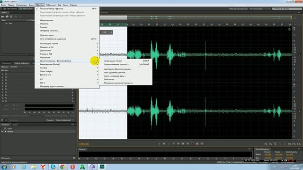Toggle power for effects rack slot 8
The width and height of the screenshot is (303, 170).
click(x=6, y=95)
